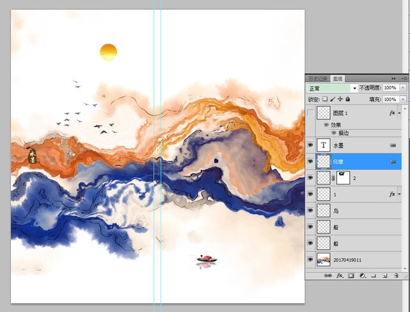Screen dimensions: 410x312
Task: Lock position move icon
Action: click(x=340, y=99)
